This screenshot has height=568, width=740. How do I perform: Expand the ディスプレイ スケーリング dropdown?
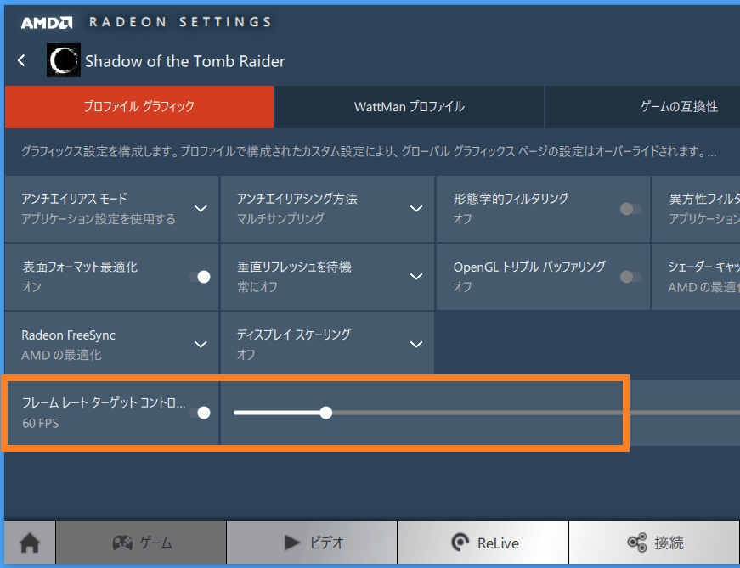pos(415,345)
